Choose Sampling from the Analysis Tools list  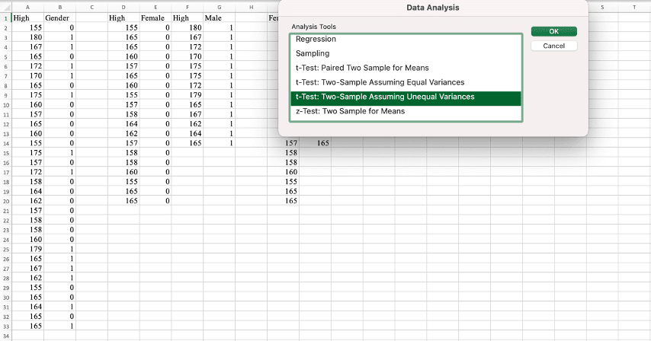click(406, 53)
